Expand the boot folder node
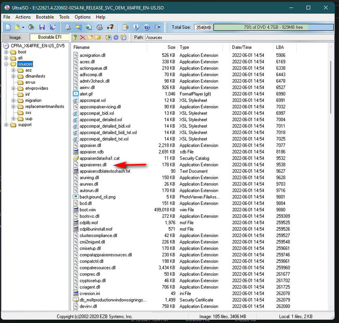Screen dimensions: 339x323 pos(6,52)
